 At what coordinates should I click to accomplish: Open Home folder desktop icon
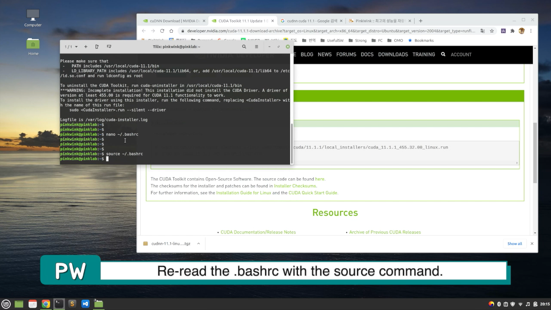[33, 47]
